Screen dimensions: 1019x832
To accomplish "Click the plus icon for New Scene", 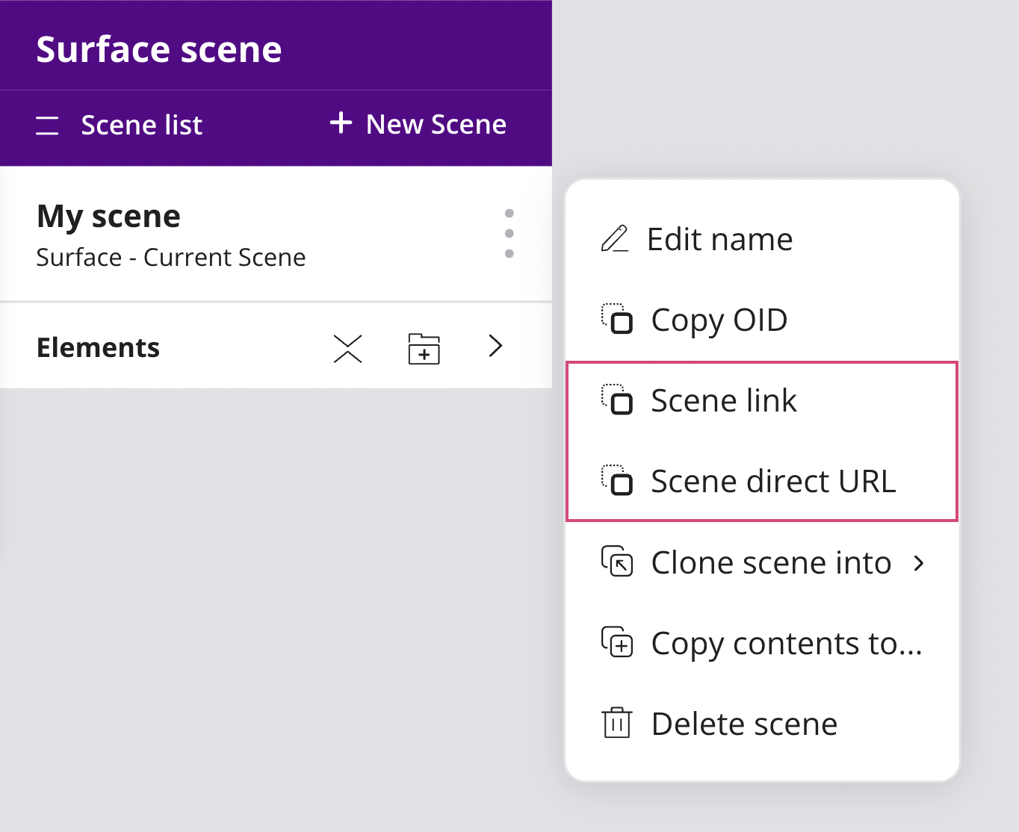I will point(341,122).
